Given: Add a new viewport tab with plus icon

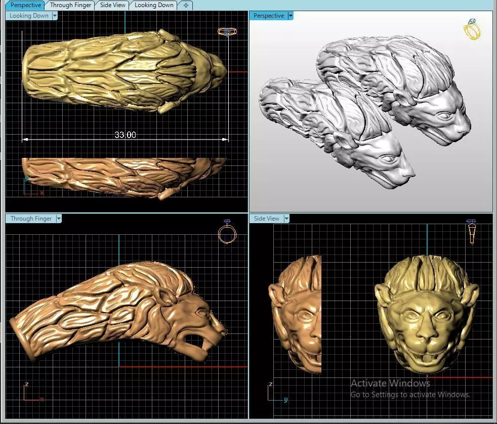Looking at the screenshot, I should [x=186, y=5].
